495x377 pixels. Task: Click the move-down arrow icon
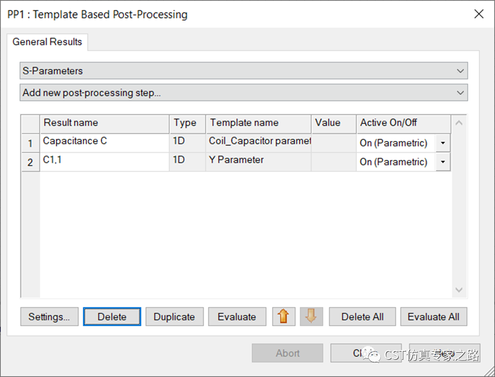click(x=311, y=317)
